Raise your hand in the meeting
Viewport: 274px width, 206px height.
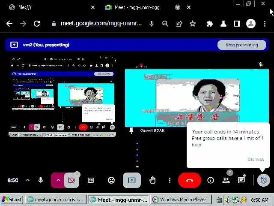click(x=152, y=180)
